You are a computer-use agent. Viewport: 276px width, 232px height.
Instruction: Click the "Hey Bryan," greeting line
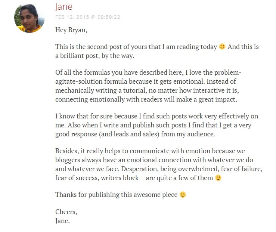tap(71, 30)
